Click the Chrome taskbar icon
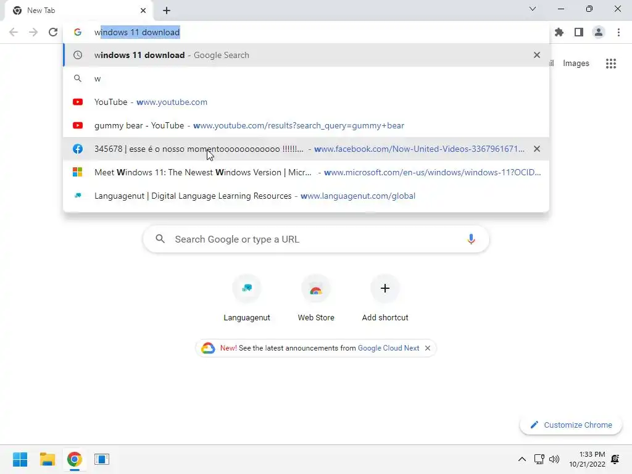The height and width of the screenshot is (474, 632). click(x=74, y=459)
